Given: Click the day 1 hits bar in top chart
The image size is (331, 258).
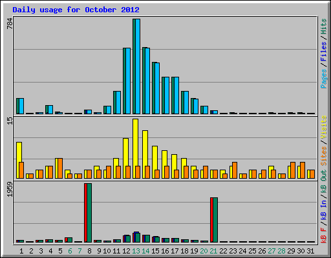Looking at the screenshot, I should tap(17, 106).
